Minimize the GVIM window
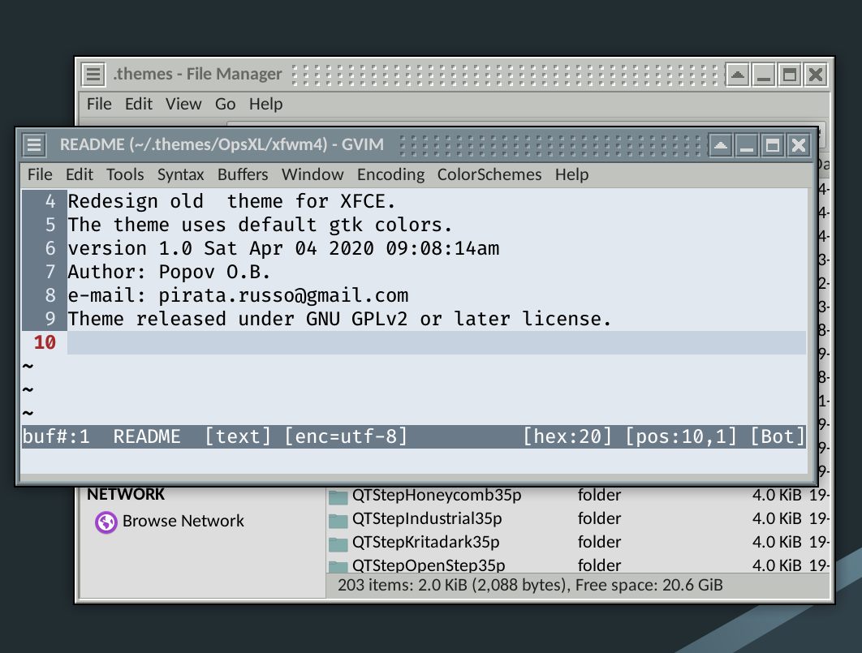The image size is (862, 653). click(746, 145)
